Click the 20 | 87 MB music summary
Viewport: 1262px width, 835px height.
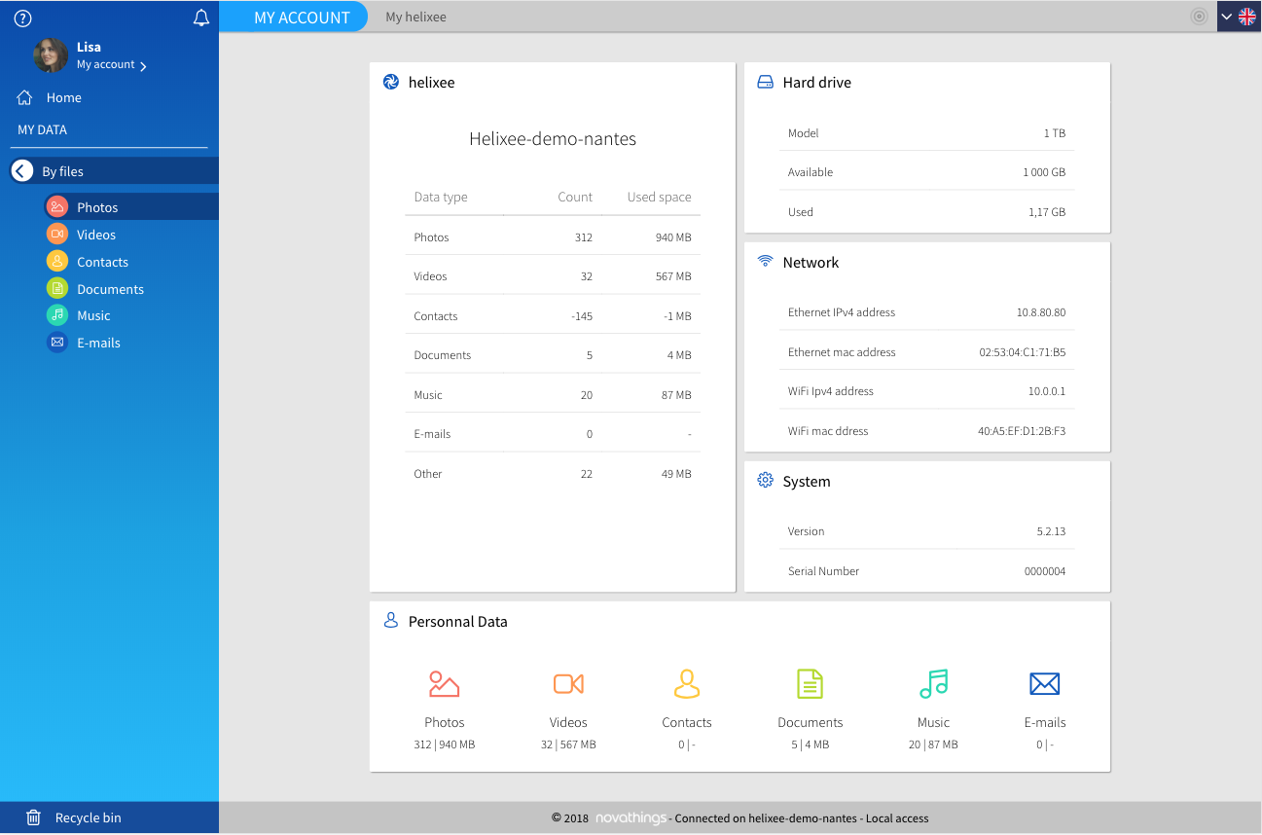[x=933, y=744]
